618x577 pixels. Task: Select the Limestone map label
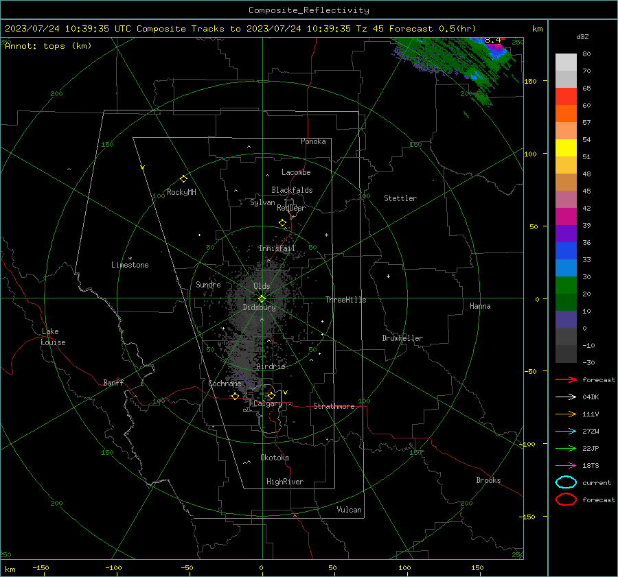[x=130, y=265]
